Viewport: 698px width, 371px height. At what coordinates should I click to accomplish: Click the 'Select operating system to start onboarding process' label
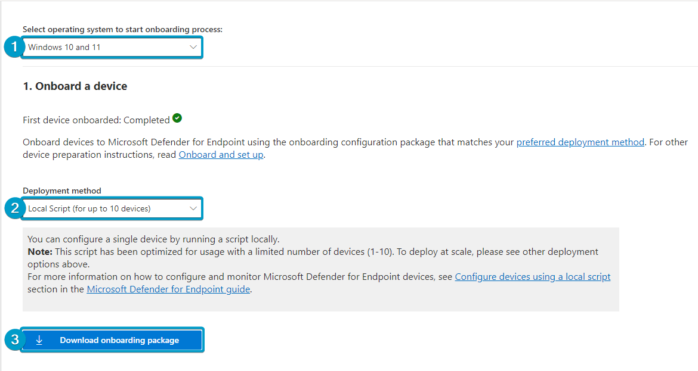(x=122, y=29)
